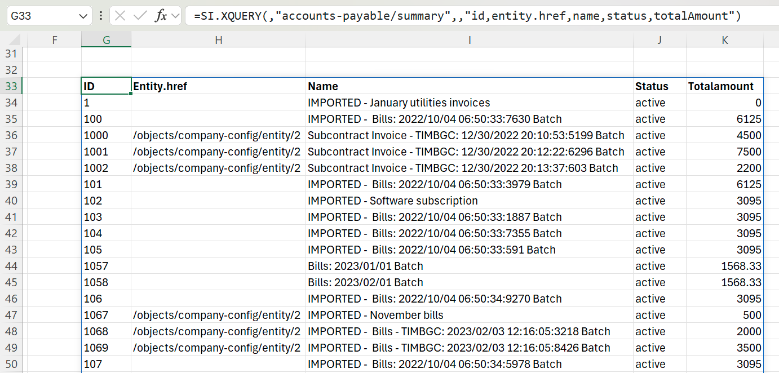The height and width of the screenshot is (373, 779).
Task: Select row 33 header
Action: tap(11, 86)
